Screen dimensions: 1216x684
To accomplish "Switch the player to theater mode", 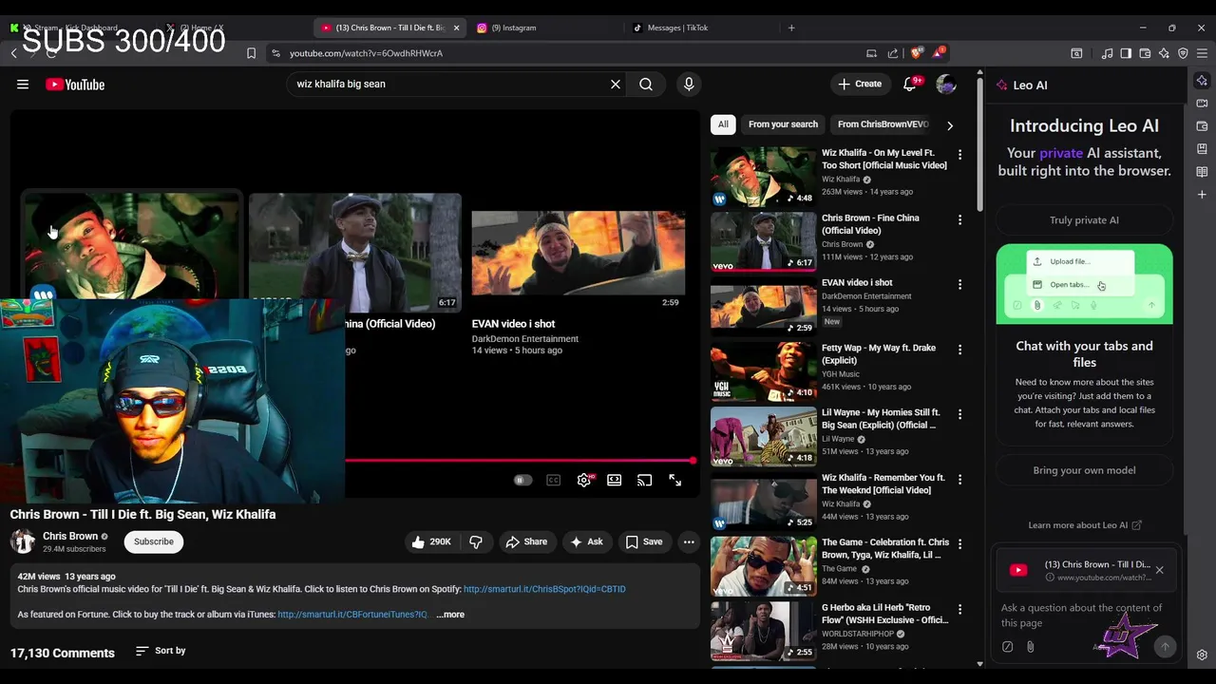I will point(615,481).
